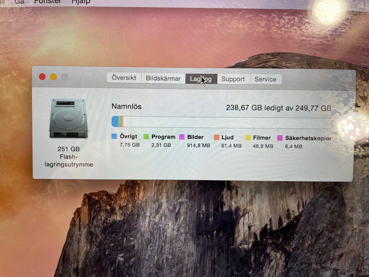Select the yellow Filmer legend square
The width and height of the screenshot is (369, 277).
tap(248, 138)
